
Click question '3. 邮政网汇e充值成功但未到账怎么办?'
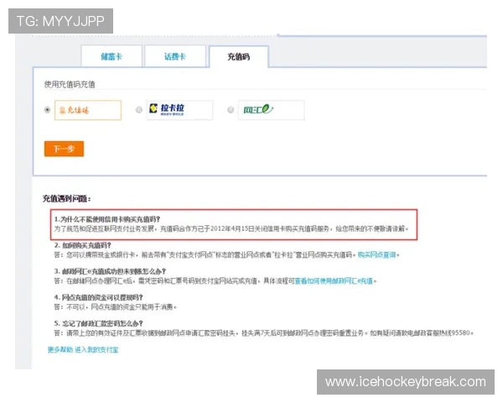(x=110, y=271)
